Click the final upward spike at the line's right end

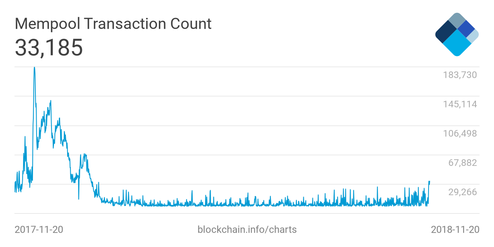point(429,182)
